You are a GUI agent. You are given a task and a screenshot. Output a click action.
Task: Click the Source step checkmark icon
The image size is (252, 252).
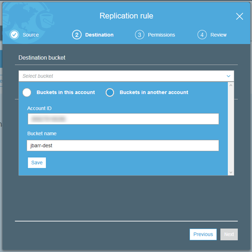[14, 35]
